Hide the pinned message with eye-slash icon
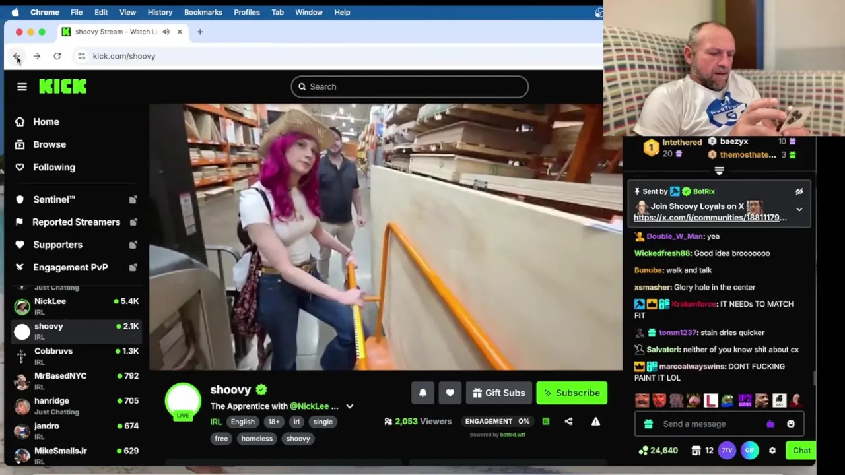Screen dimensions: 845x475 pos(799,191)
